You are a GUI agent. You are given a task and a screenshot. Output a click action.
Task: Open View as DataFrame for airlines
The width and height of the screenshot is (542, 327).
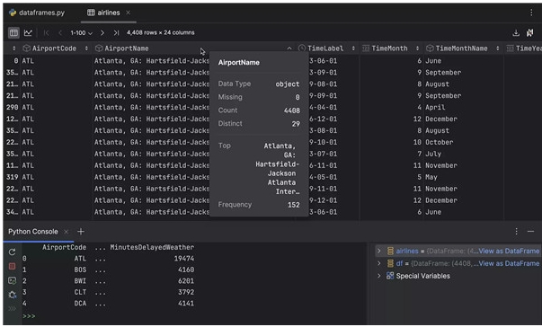(x=509, y=251)
